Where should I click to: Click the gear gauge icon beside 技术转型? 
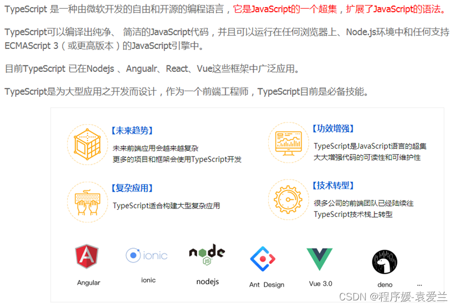[x=288, y=199]
